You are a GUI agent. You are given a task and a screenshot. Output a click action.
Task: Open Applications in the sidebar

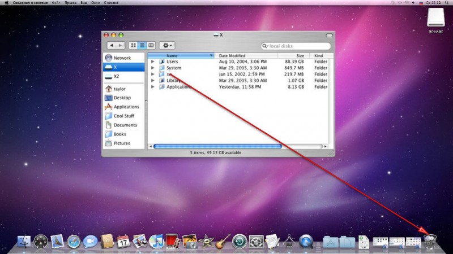(123, 107)
